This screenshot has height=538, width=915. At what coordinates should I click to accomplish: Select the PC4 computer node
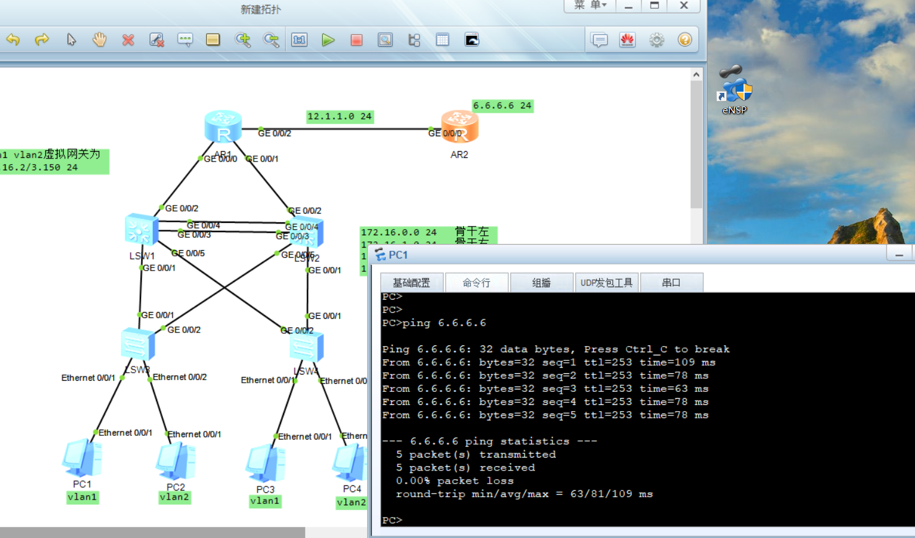350,463
